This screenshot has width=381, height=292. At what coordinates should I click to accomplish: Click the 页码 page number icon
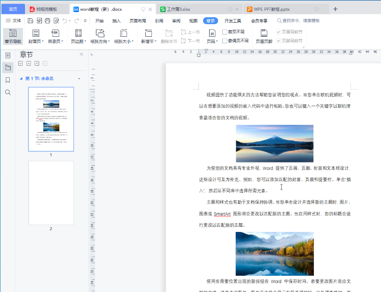tap(212, 33)
